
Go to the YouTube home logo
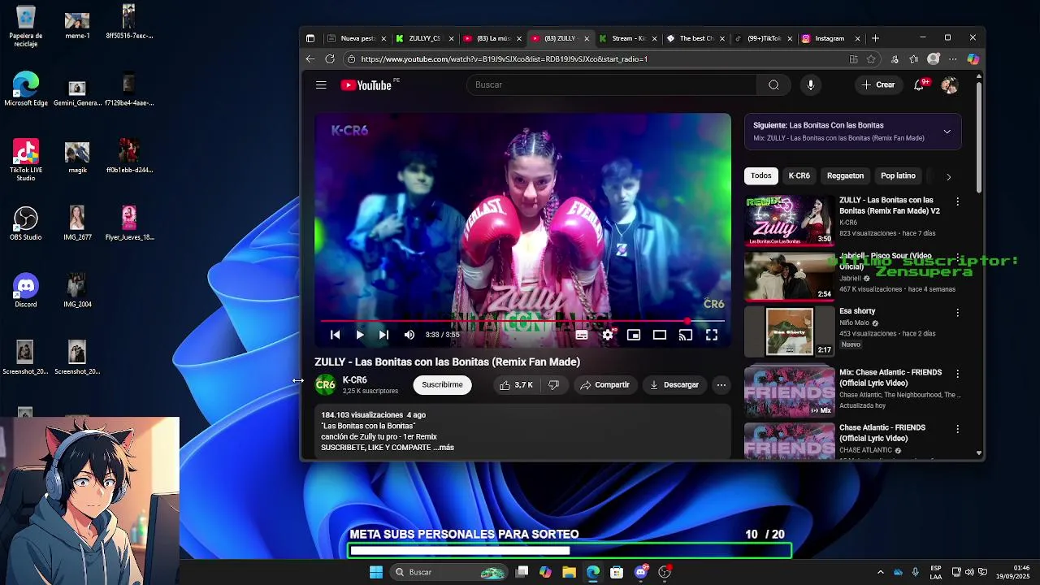pyautogui.click(x=366, y=85)
